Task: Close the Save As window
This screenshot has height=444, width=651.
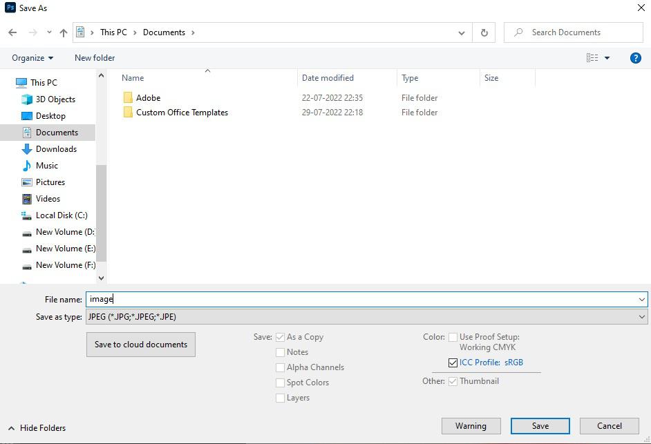Action: pyautogui.click(x=641, y=8)
